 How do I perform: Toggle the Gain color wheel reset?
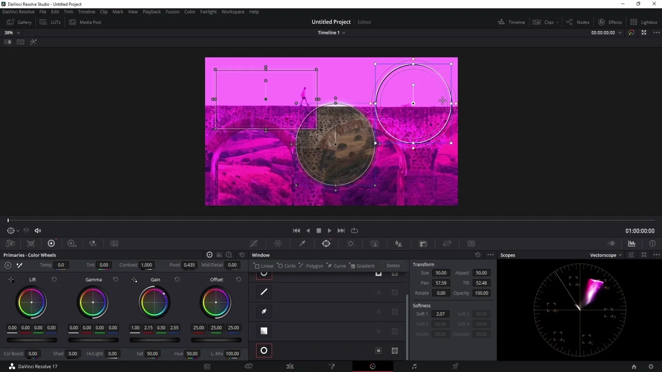tap(177, 279)
